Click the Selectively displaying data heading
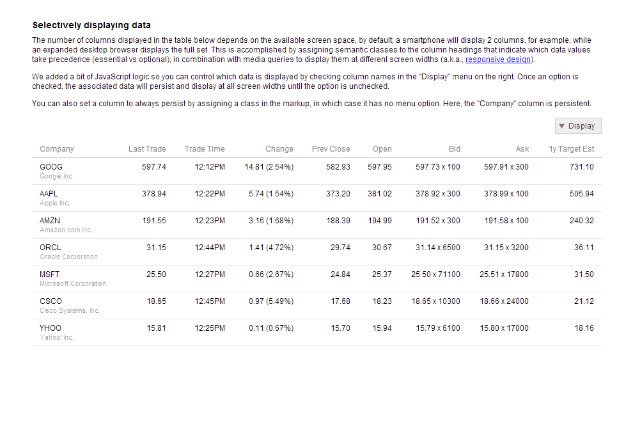This screenshot has width=633, height=444. 91,25
